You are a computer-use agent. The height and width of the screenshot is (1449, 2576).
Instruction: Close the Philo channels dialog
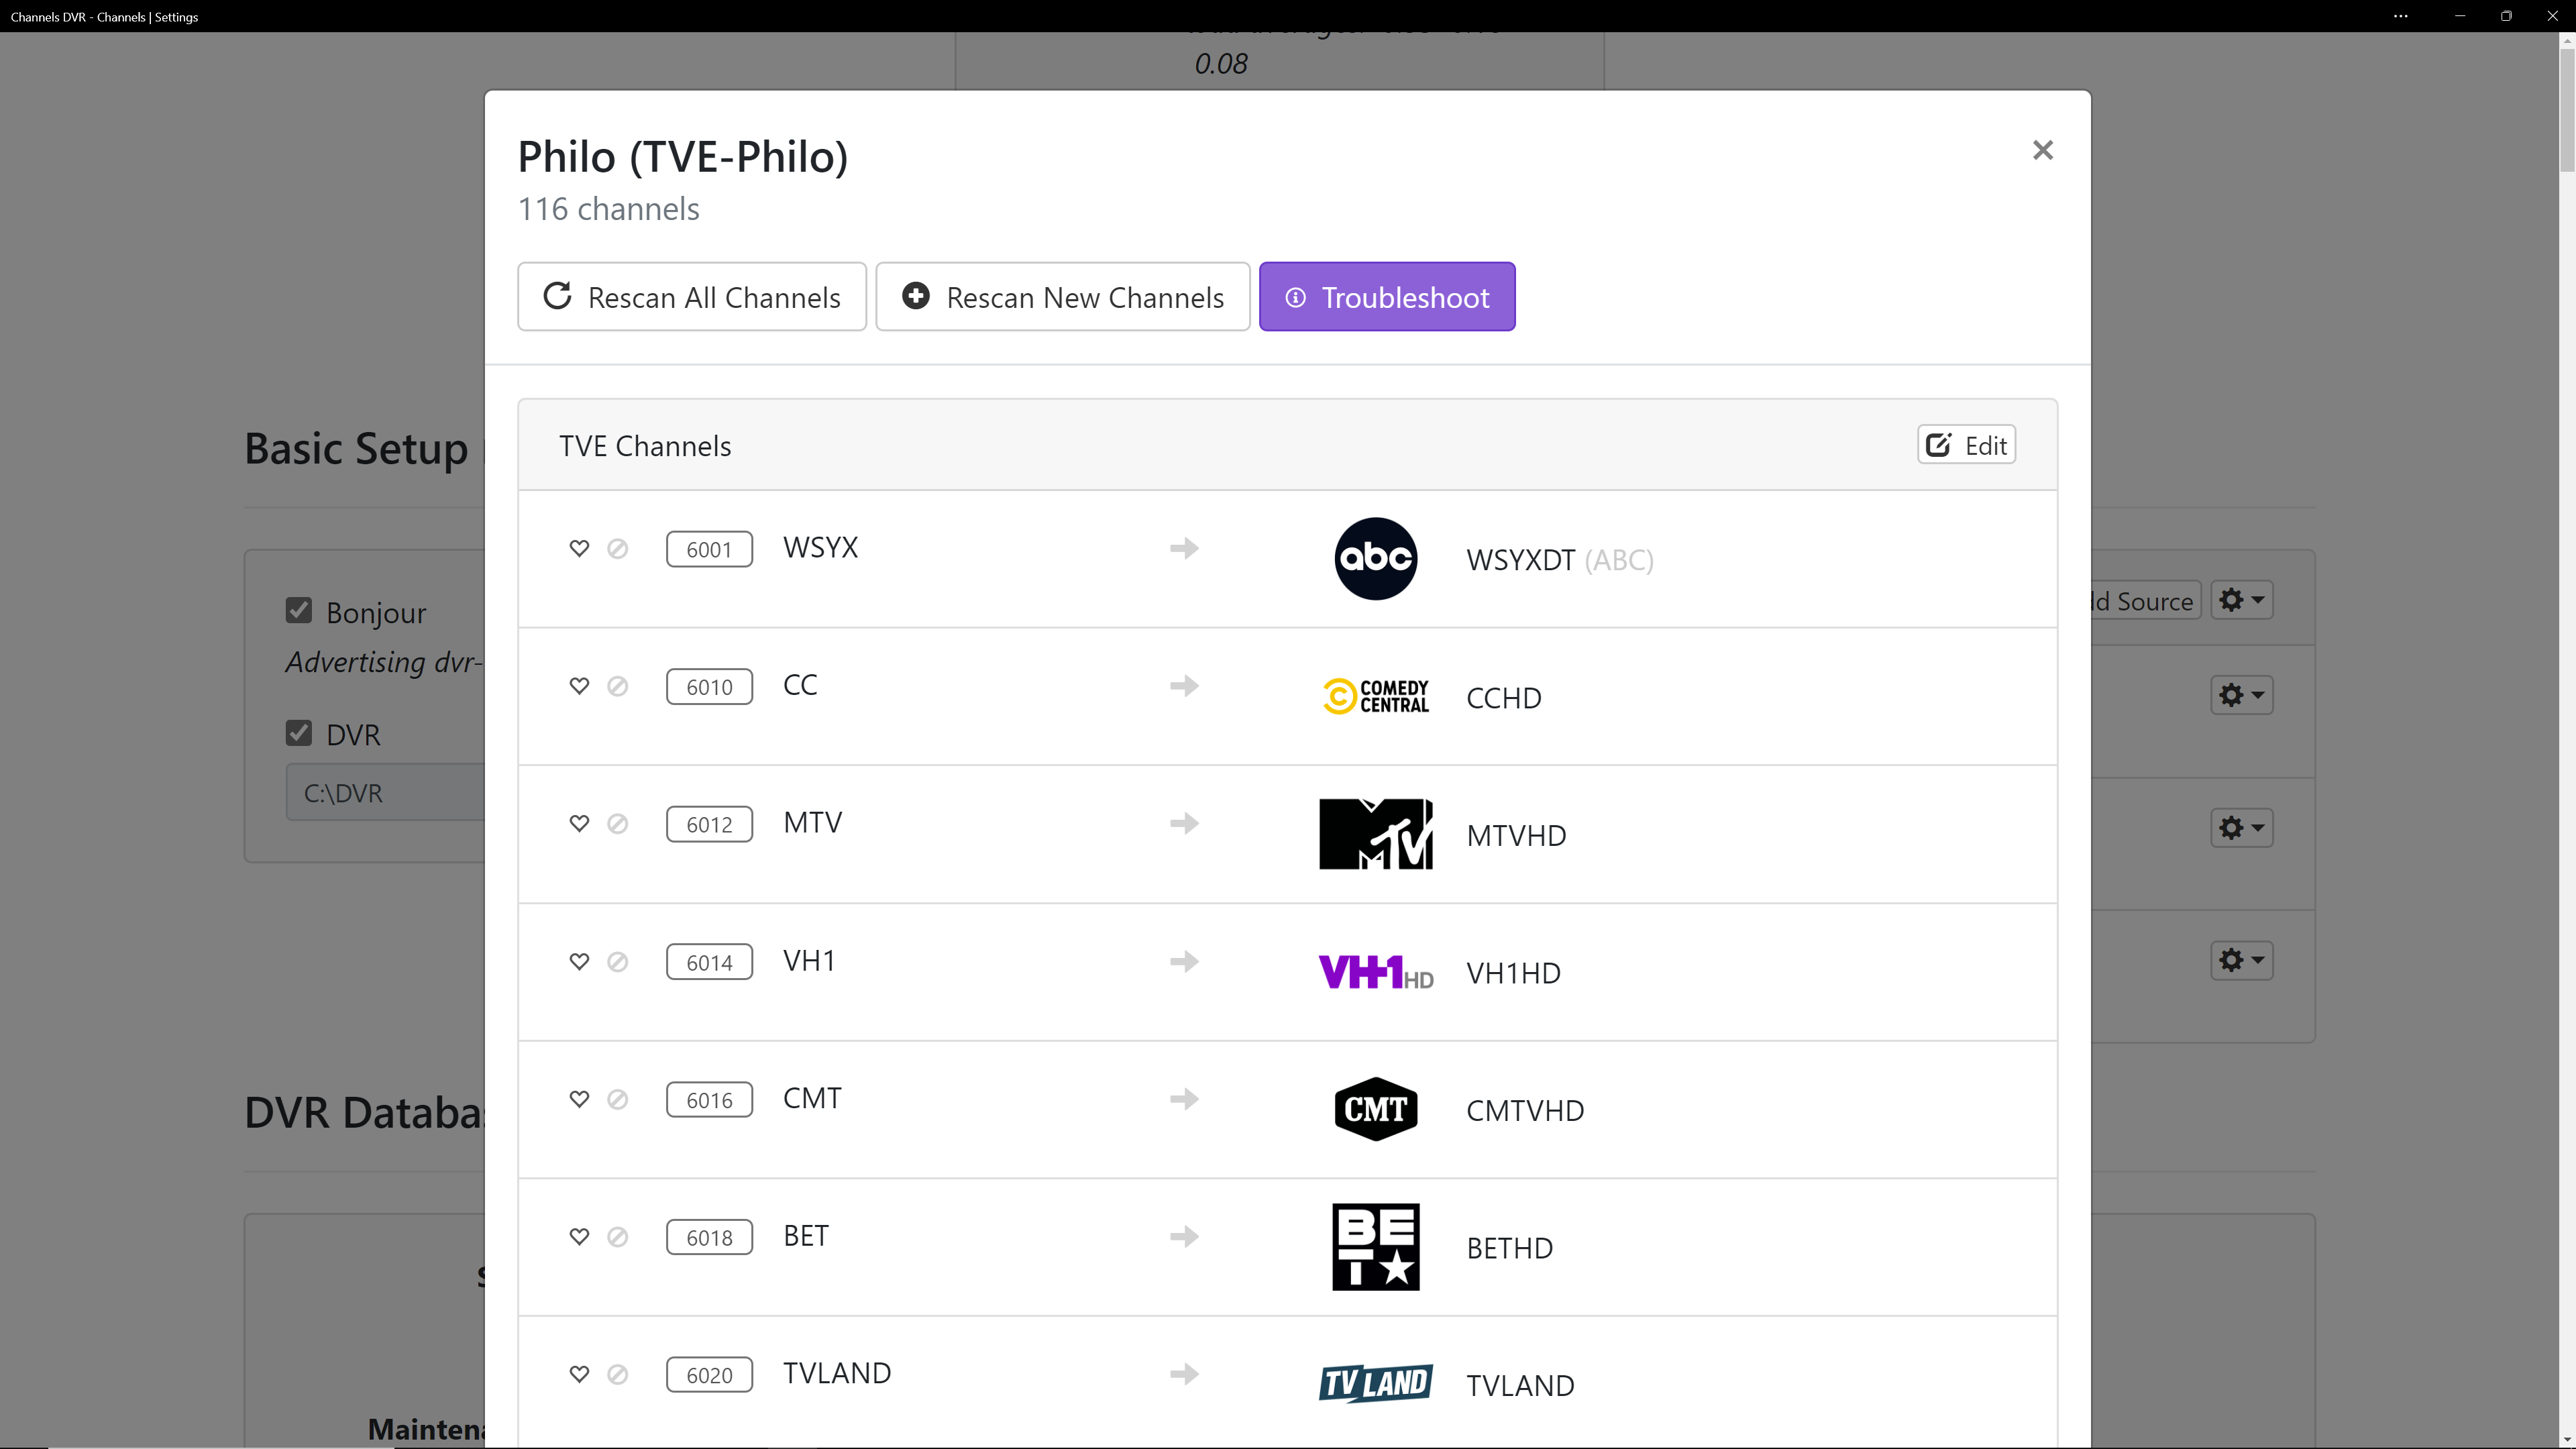point(2042,150)
